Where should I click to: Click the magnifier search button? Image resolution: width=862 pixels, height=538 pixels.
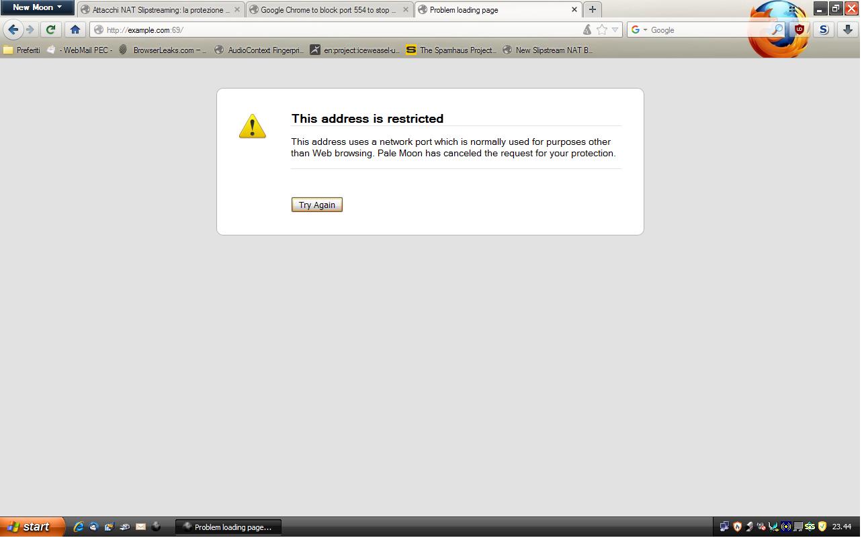click(777, 30)
